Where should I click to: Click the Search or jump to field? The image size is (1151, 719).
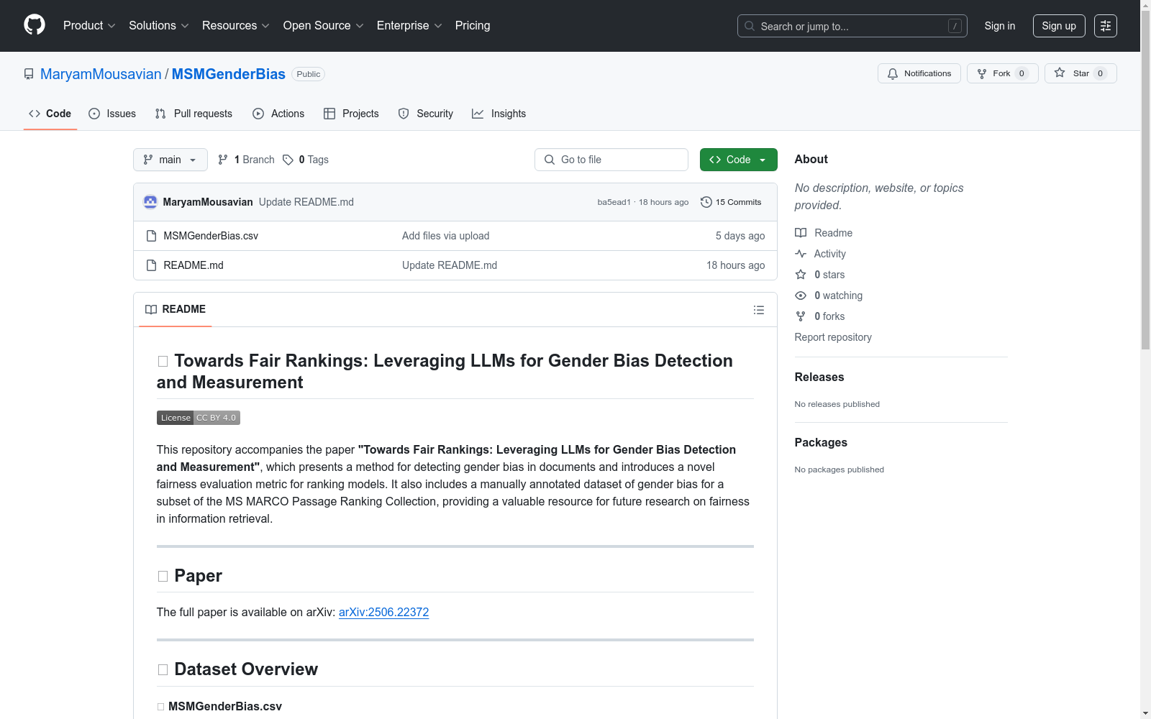tap(852, 26)
